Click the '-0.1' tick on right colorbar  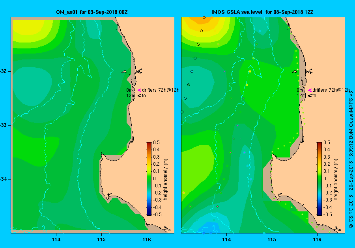coord(327,186)
